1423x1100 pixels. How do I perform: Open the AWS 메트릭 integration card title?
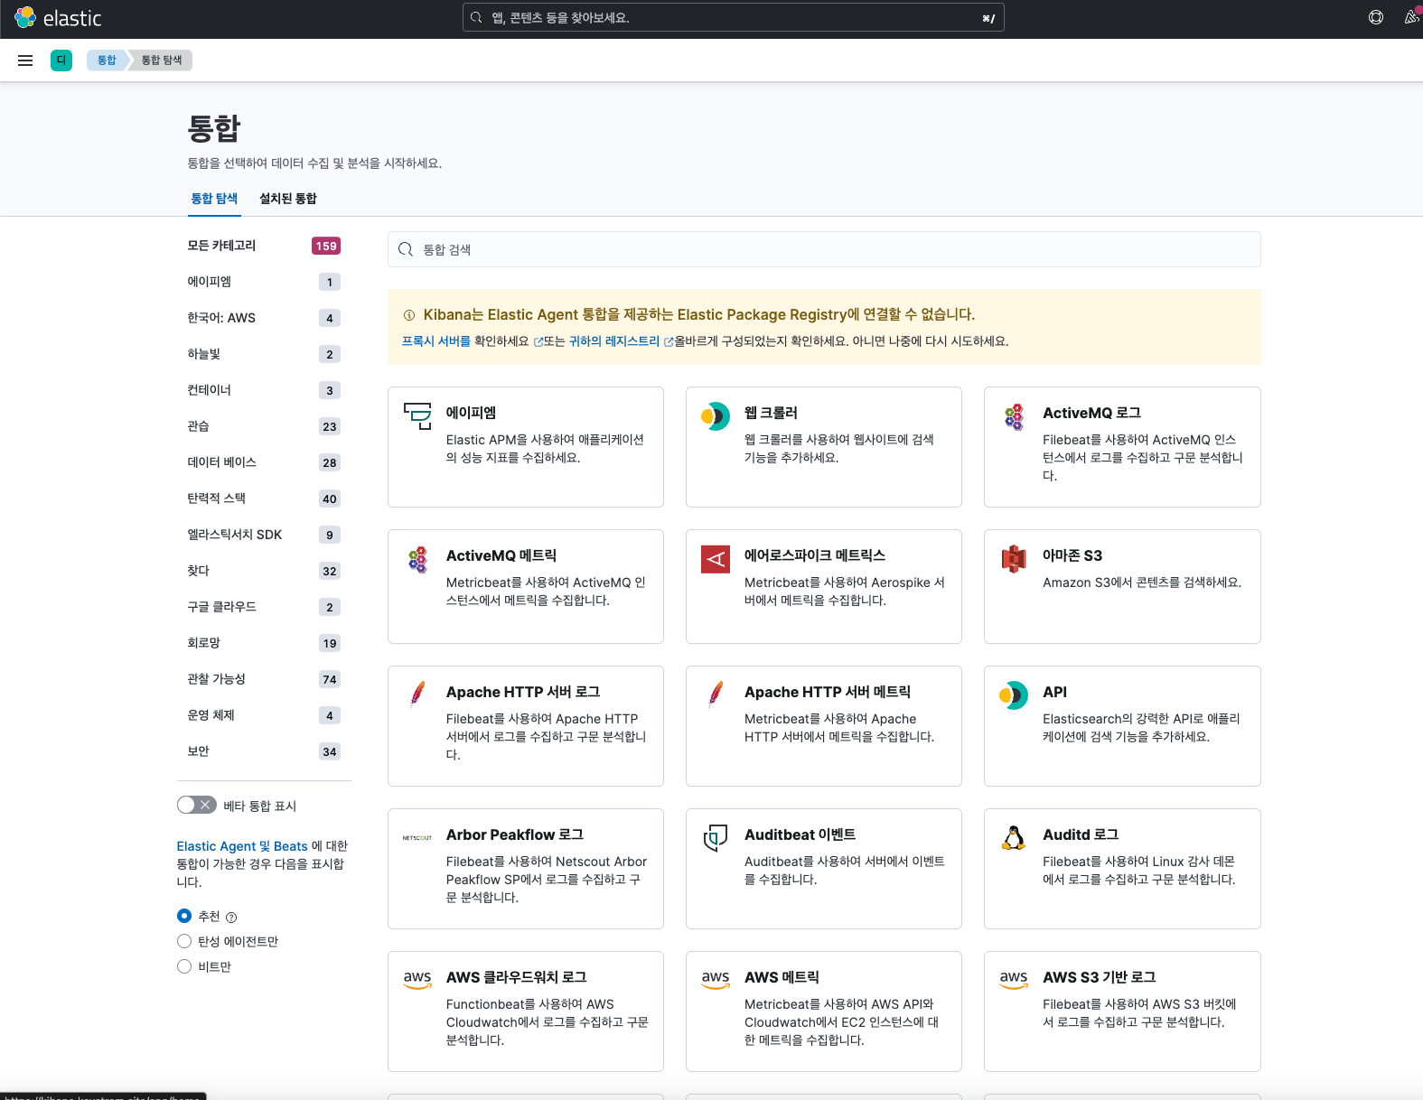pos(782,977)
